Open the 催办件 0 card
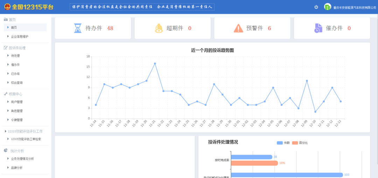 pos(332,28)
